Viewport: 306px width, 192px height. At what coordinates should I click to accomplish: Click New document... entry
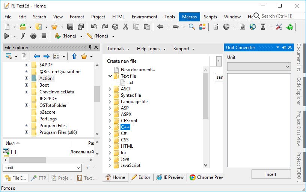(x=138, y=70)
